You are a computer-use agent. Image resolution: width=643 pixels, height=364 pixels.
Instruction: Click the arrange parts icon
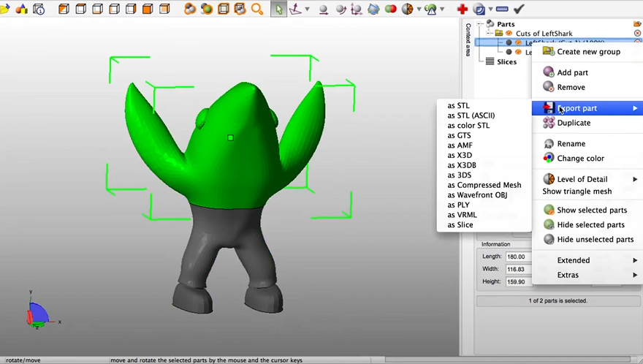pyautogui.click(x=373, y=9)
